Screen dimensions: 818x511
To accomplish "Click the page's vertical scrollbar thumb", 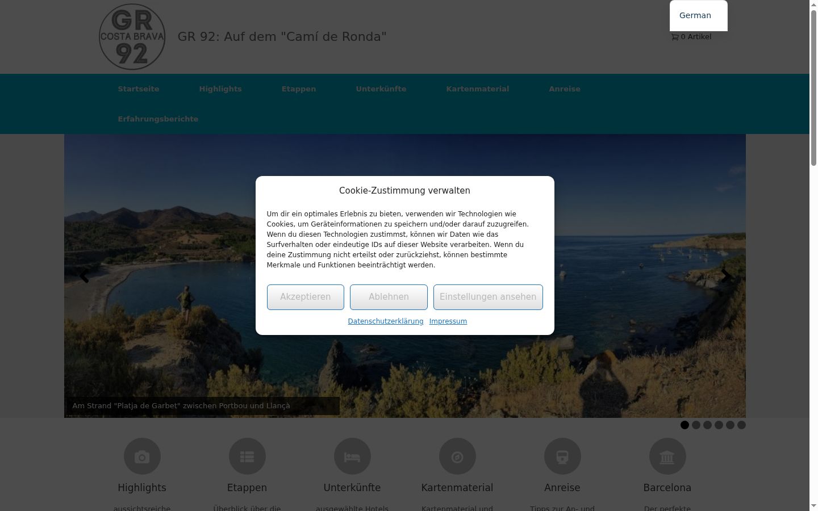I will coord(813,88).
